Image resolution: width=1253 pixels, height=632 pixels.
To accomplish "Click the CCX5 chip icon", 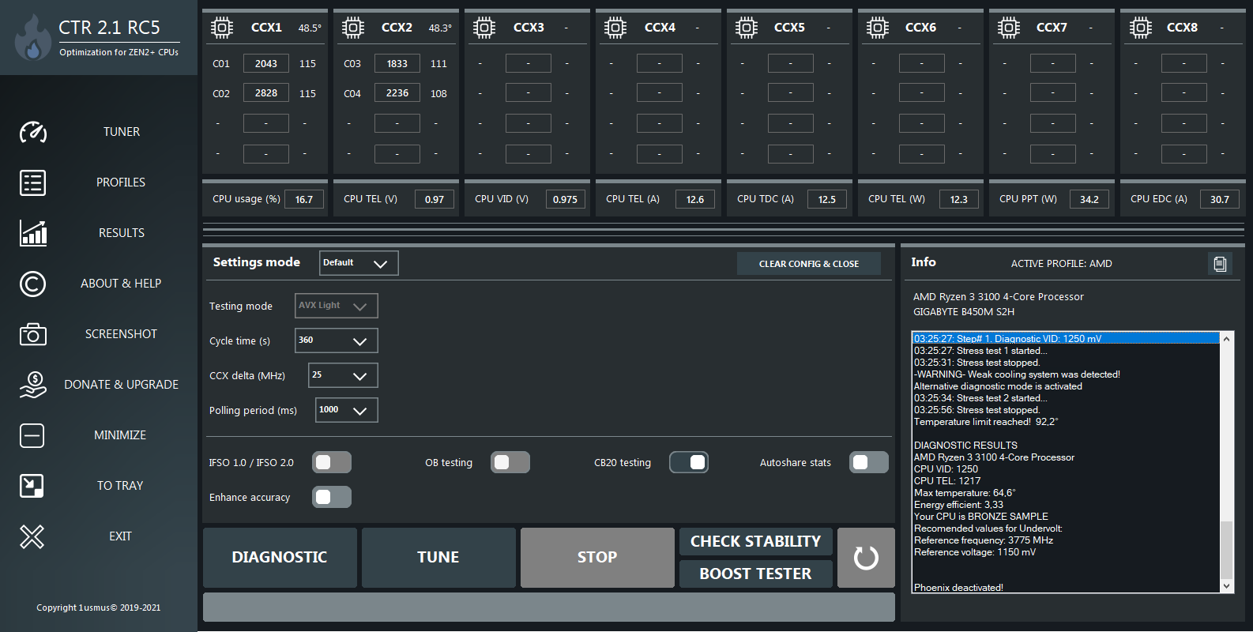I will tap(747, 28).
